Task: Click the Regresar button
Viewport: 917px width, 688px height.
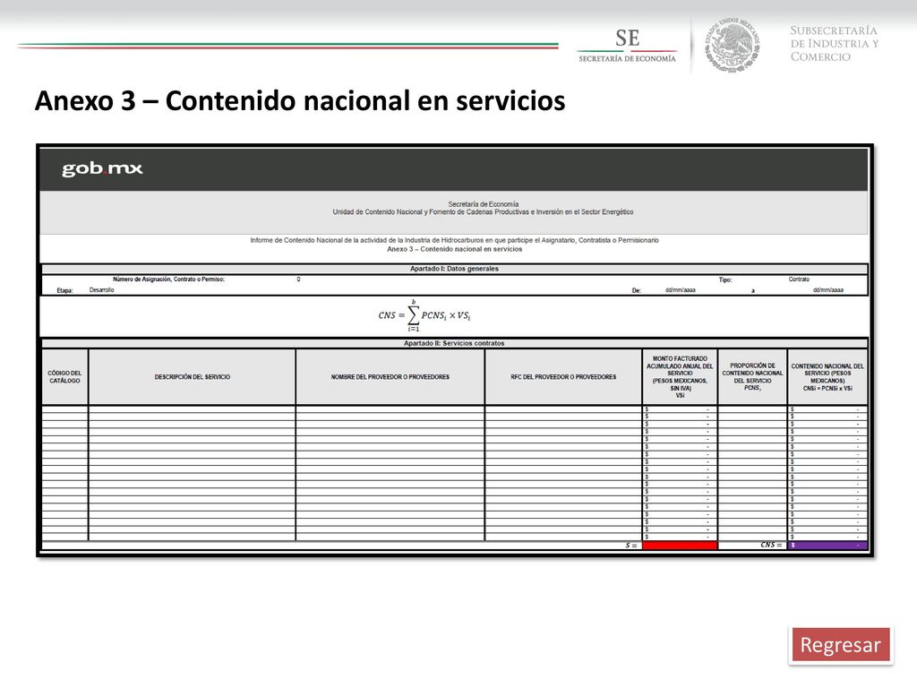Action: pos(840,645)
